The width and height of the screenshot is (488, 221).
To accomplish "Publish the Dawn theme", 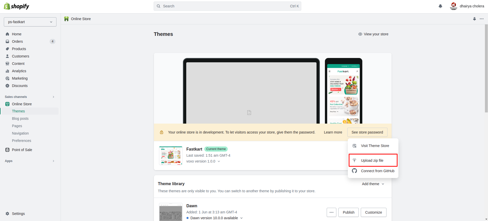I will pyautogui.click(x=348, y=212).
